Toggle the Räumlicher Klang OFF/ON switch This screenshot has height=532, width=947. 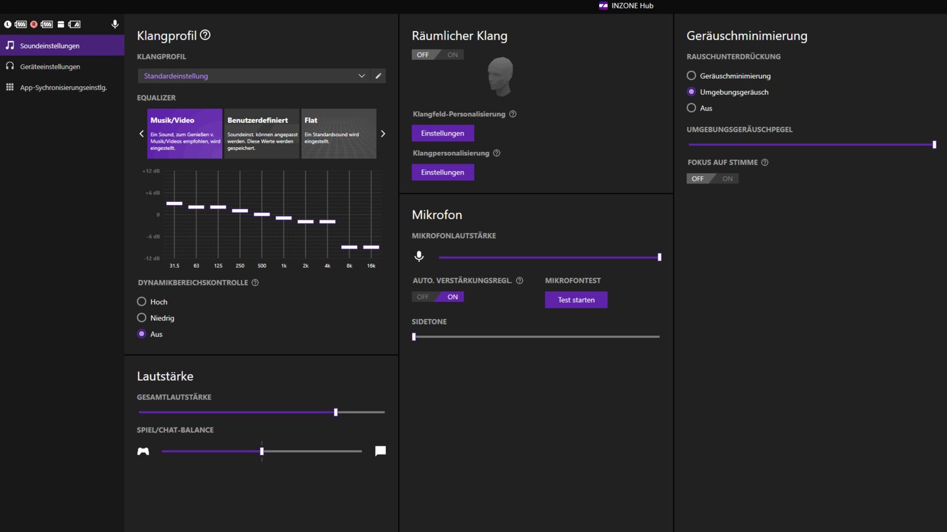click(x=438, y=55)
